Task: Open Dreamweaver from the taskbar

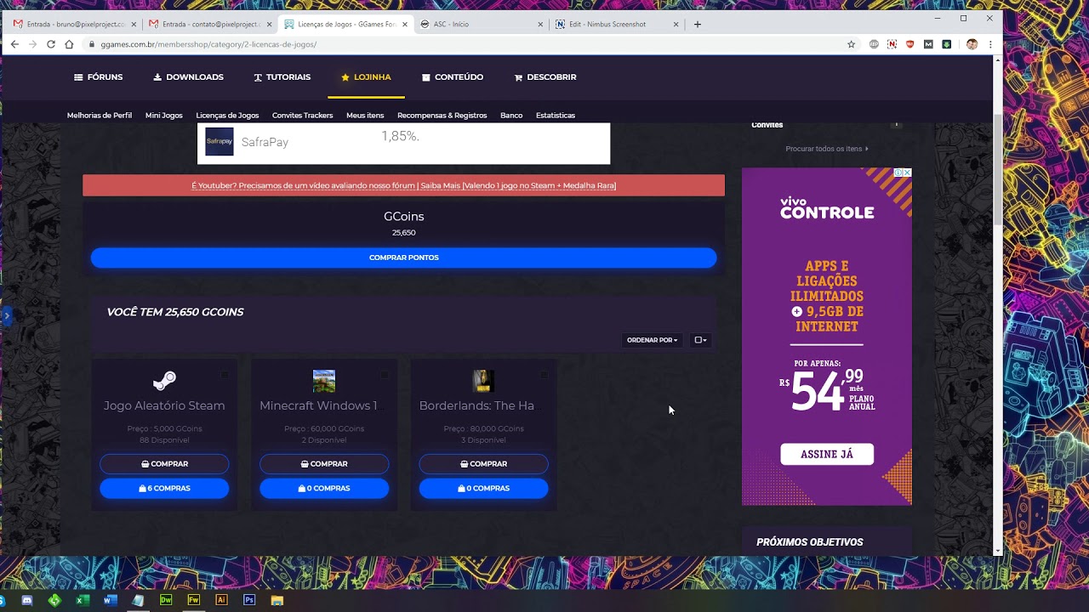Action: click(x=166, y=600)
